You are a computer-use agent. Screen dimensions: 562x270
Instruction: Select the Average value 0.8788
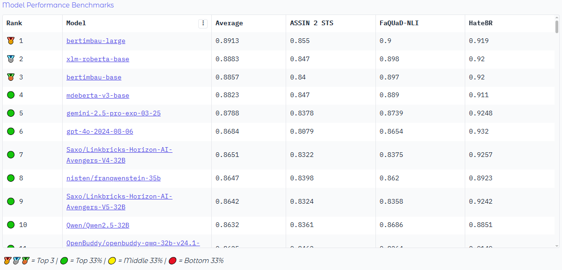click(227, 113)
